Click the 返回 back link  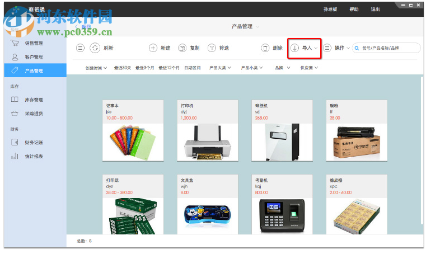pos(83,27)
